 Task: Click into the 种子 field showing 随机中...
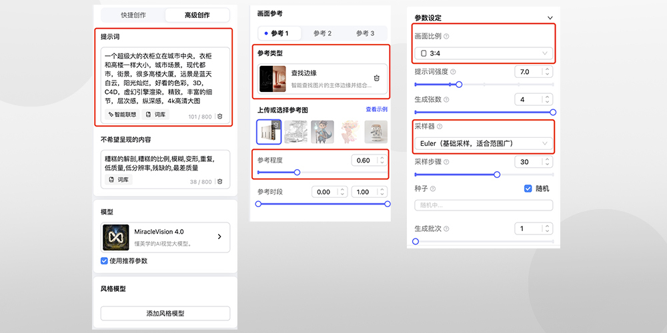coord(484,206)
